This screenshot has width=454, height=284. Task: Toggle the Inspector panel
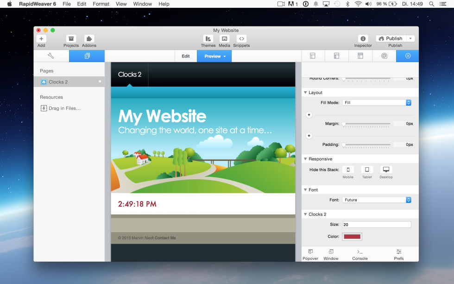click(x=363, y=39)
